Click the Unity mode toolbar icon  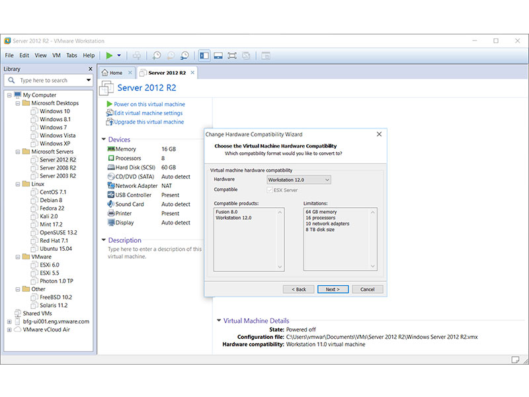click(246, 56)
